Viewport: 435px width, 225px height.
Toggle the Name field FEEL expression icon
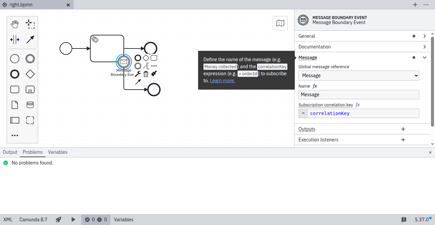pos(315,86)
